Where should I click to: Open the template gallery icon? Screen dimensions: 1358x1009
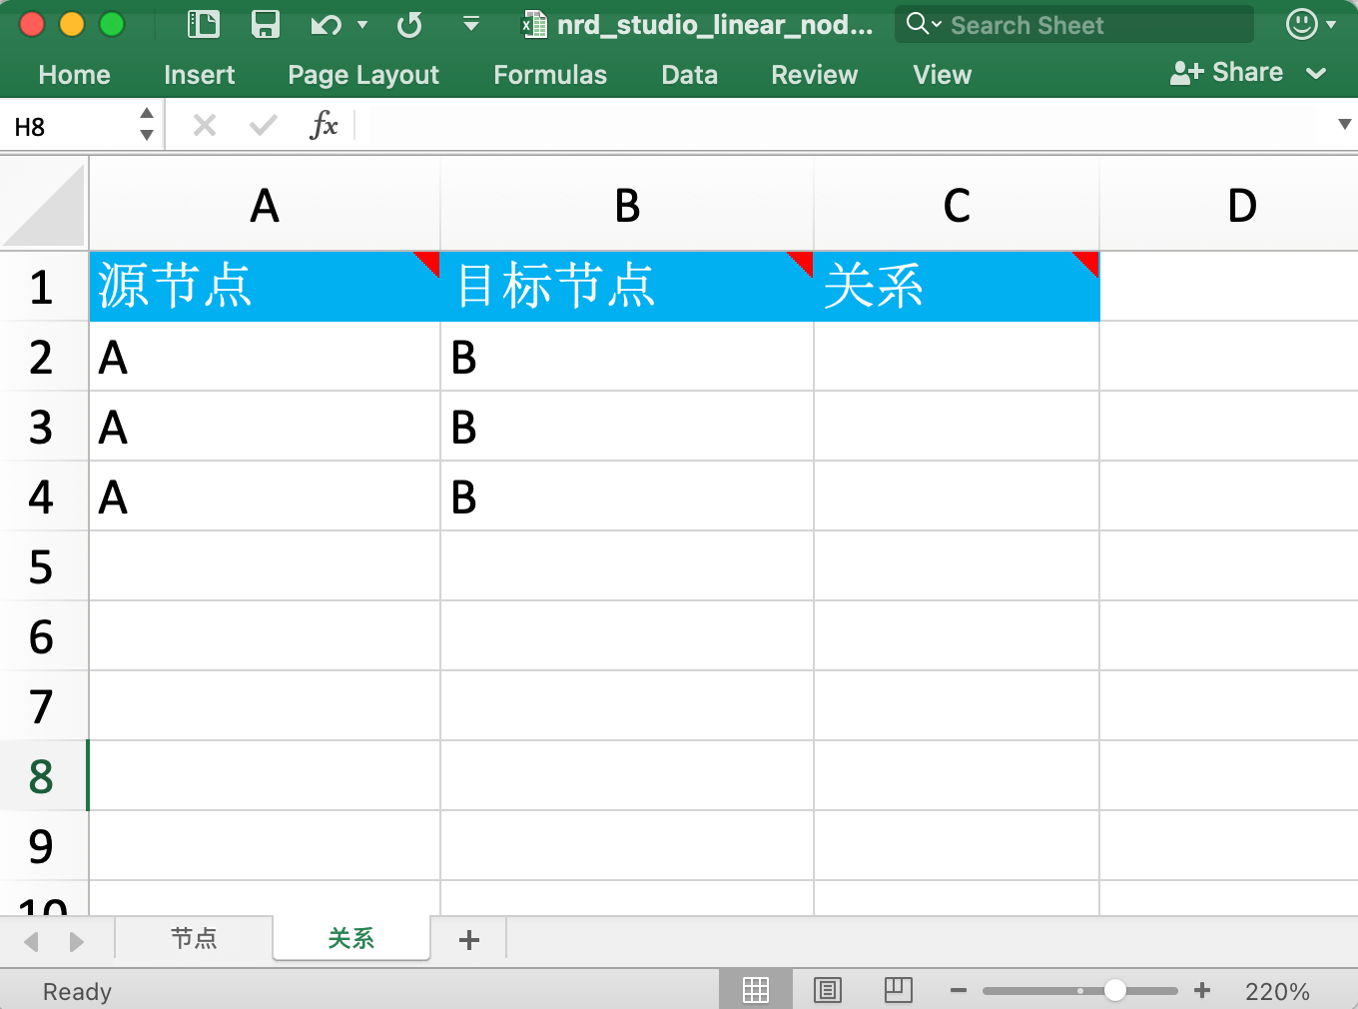click(x=204, y=24)
